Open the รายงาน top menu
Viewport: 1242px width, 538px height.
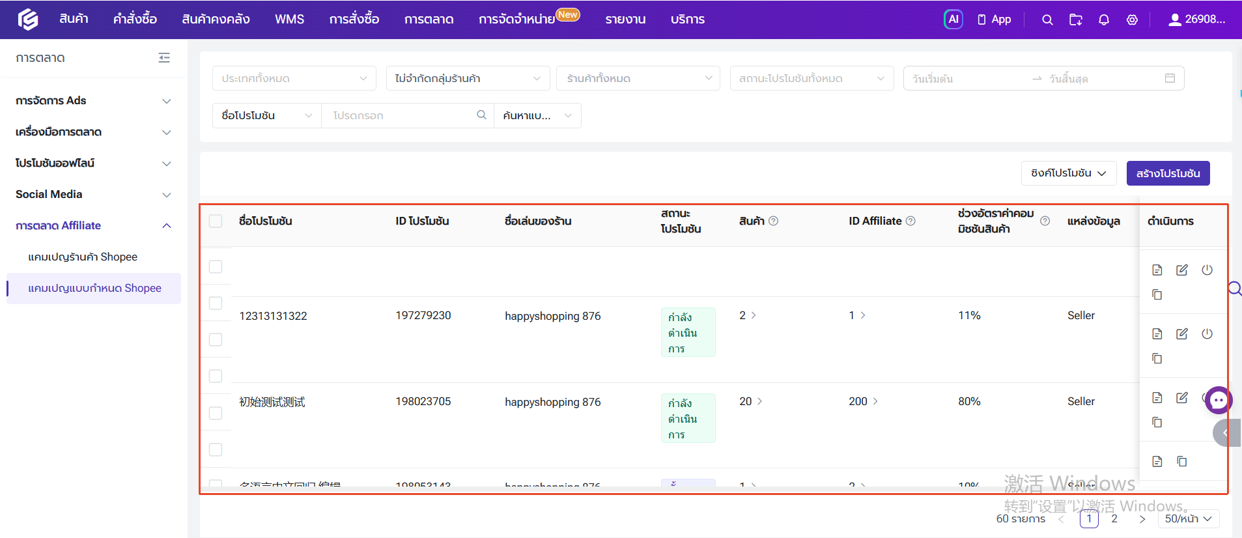[x=625, y=20]
